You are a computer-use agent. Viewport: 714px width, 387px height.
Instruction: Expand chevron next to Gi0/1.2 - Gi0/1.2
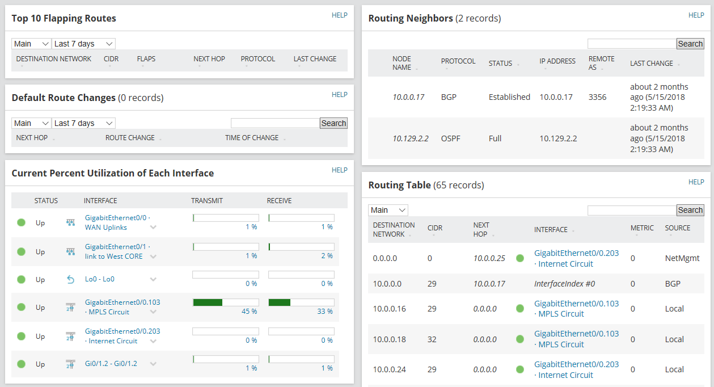pos(153,364)
